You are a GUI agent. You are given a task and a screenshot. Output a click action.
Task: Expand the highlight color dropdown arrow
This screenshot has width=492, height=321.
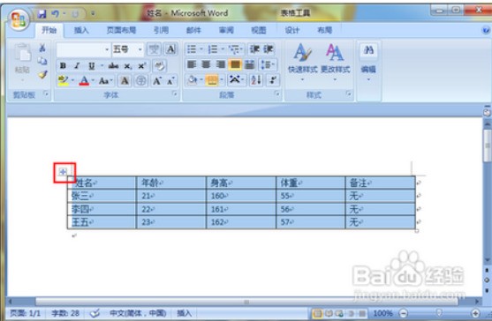[72, 81]
